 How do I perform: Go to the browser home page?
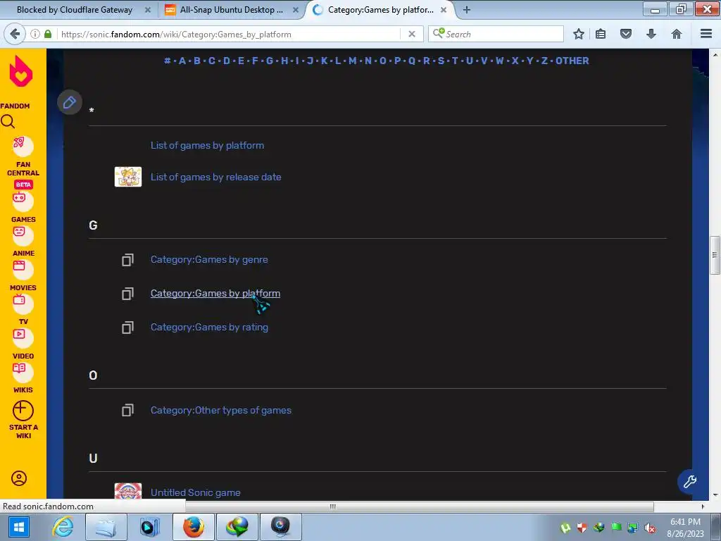click(677, 34)
